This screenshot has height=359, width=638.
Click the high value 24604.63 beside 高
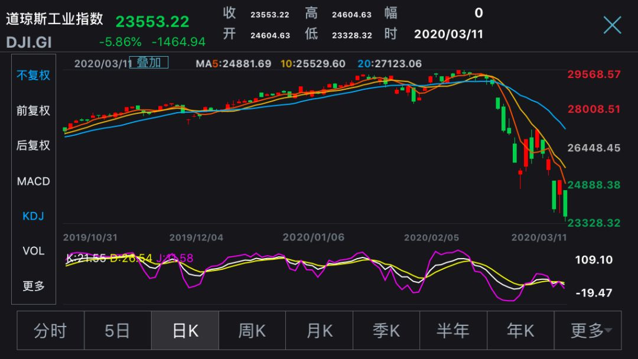(351, 15)
